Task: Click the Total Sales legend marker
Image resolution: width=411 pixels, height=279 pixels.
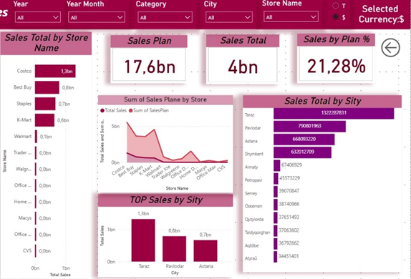Action: 102,111
